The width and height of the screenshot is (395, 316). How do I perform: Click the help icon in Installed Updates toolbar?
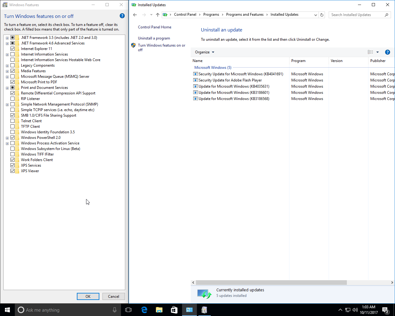388,52
